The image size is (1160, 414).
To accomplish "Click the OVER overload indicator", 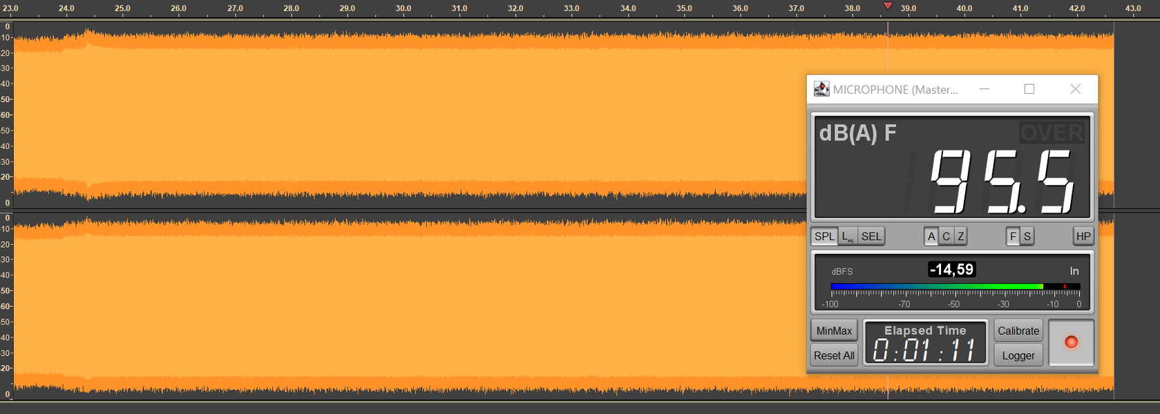I will click(1052, 132).
